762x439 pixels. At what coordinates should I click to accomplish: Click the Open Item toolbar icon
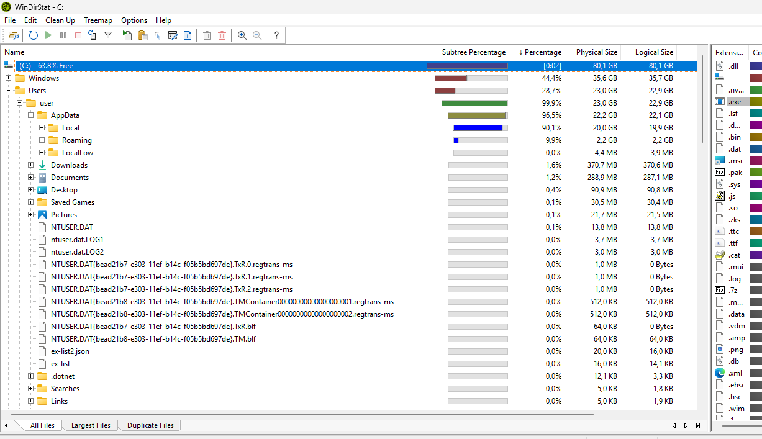(x=127, y=35)
